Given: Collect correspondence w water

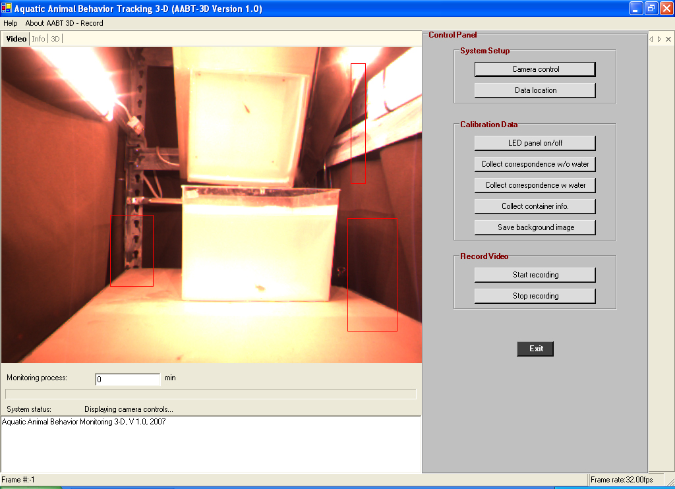Looking at the screenshot, I should (535, 185).
